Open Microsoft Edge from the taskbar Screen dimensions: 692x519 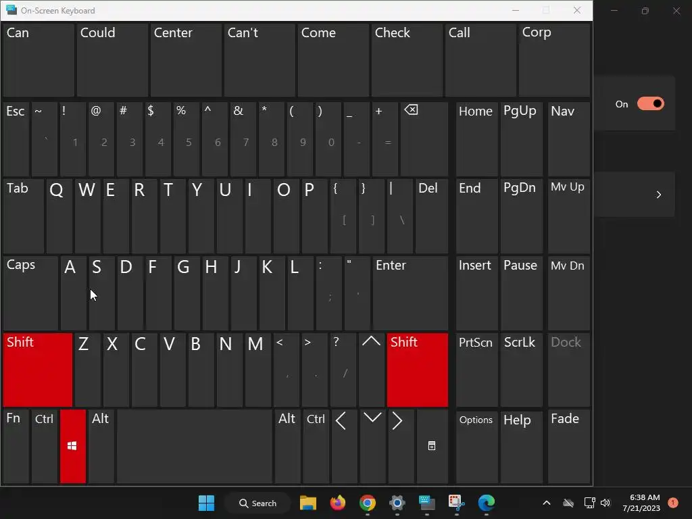487,503
